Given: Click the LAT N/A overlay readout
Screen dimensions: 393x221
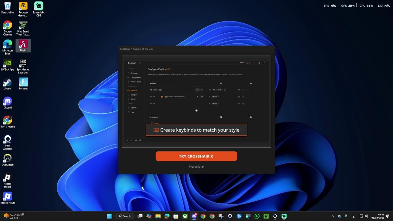Looking at the screenshot, I should click(x=384, y=6).
